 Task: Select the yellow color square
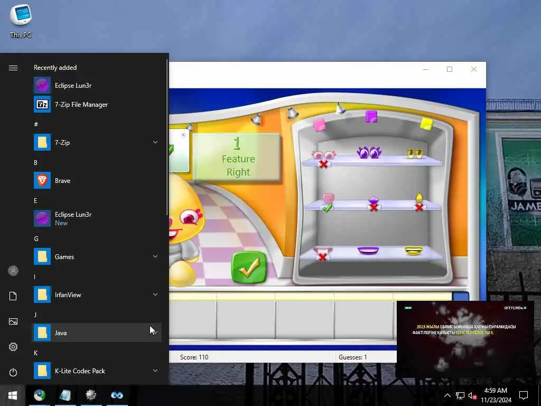point(426,124)
